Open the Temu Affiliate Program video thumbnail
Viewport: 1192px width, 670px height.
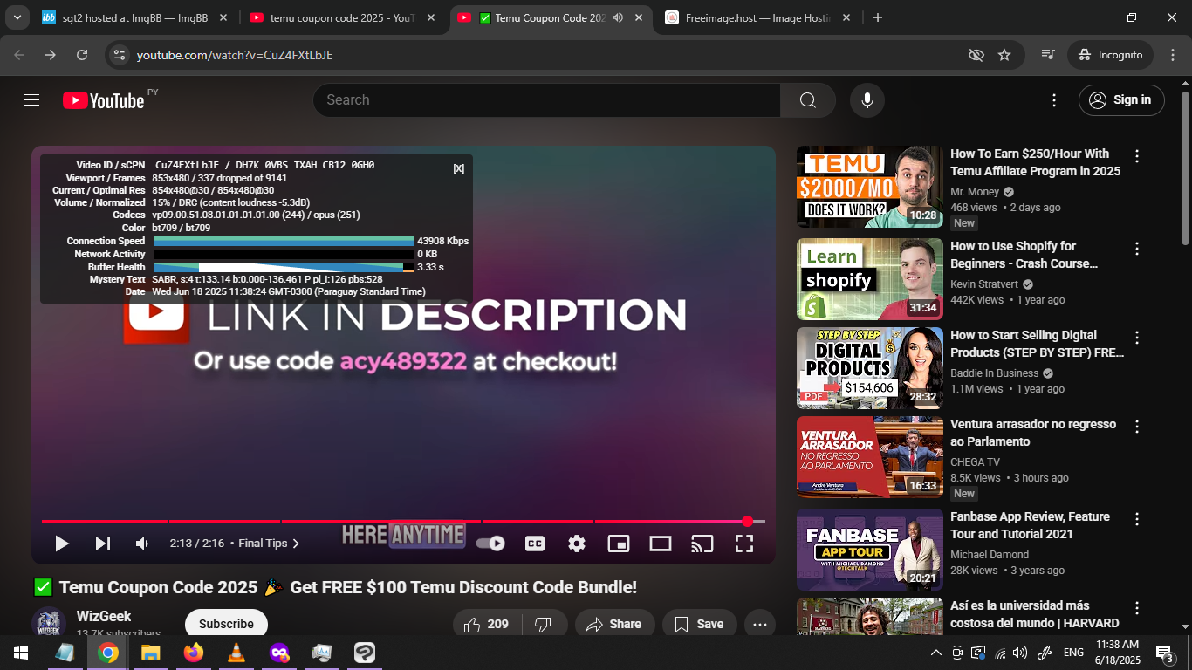[870, 187]
